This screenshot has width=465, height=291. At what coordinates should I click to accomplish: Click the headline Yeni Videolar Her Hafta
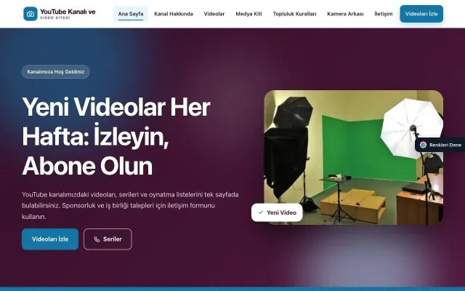(x=116, y=136)
